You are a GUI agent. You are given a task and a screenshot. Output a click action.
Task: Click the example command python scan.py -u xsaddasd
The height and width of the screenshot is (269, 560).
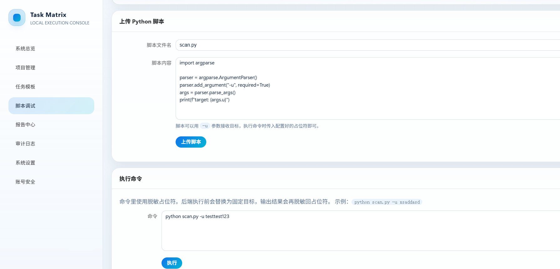point(387,202)
